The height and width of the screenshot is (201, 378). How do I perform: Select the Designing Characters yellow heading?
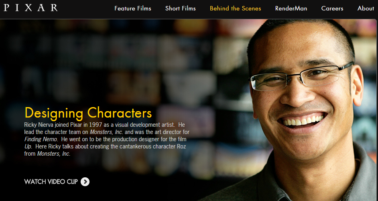point(88,113)
